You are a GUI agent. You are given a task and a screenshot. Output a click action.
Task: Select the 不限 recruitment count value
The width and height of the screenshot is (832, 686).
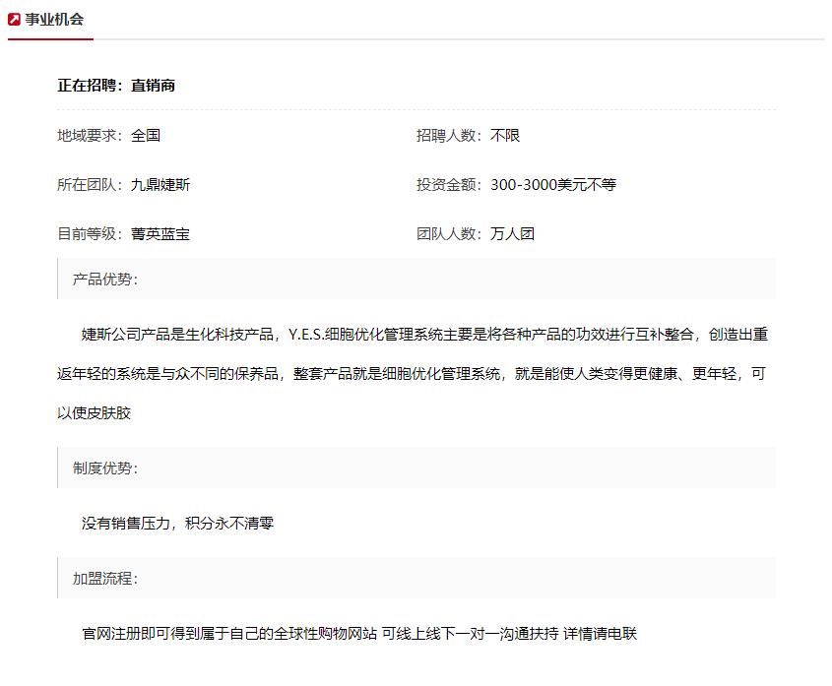tap(504, 136)
